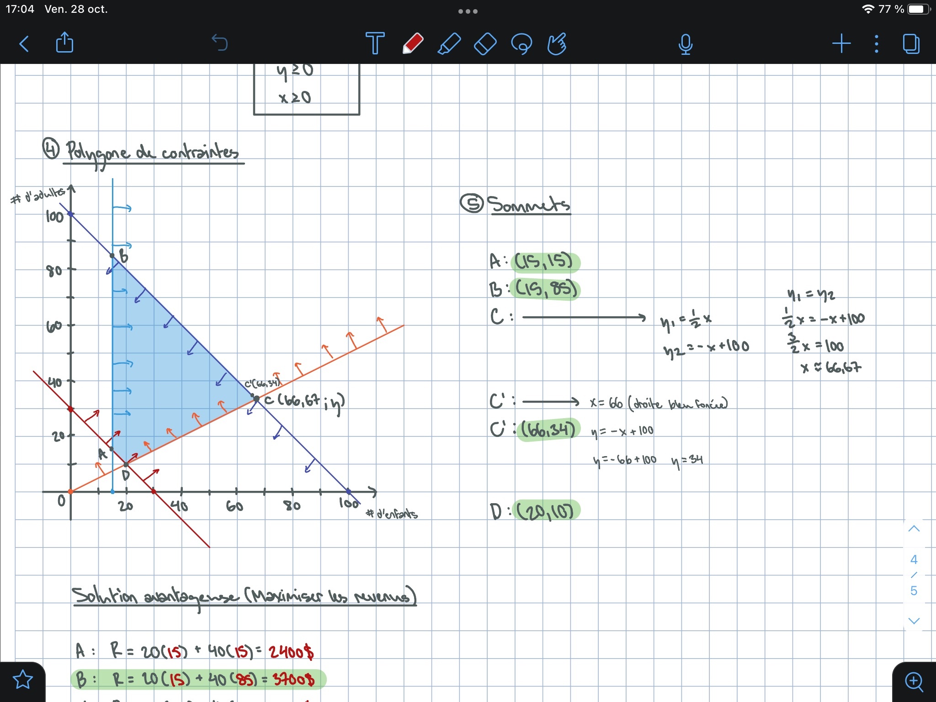Screen dimensions: 936x702
Task: Start audio recording with microphone
Action: point(686,44)
